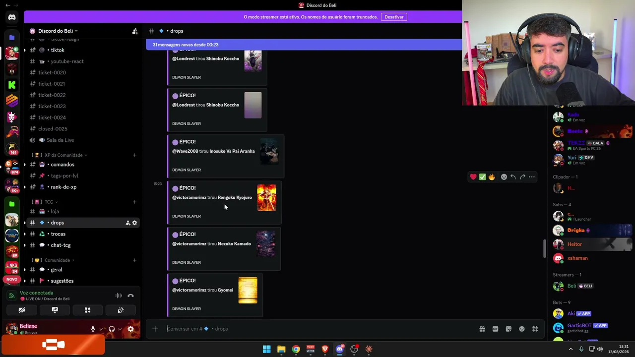Image resolution: width=635 pixels, height=357 pixels.
Task: React with the fire emoji
Action: (492, 177)
